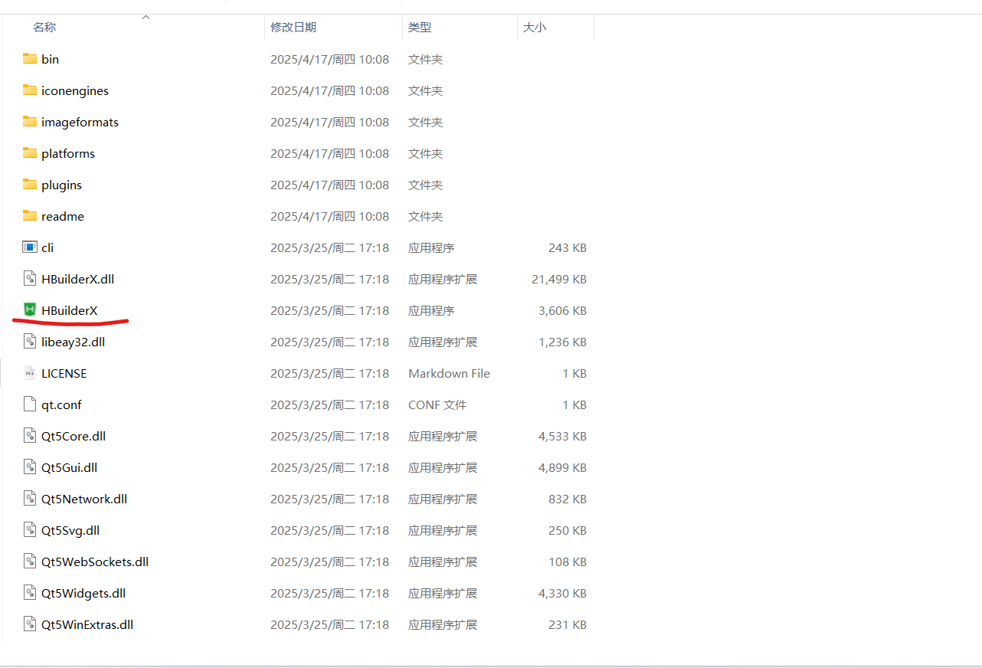This screenshot has width=982, height=668.
Task: Click the 4,330 KB size value
Action: (x=562, y=593)
